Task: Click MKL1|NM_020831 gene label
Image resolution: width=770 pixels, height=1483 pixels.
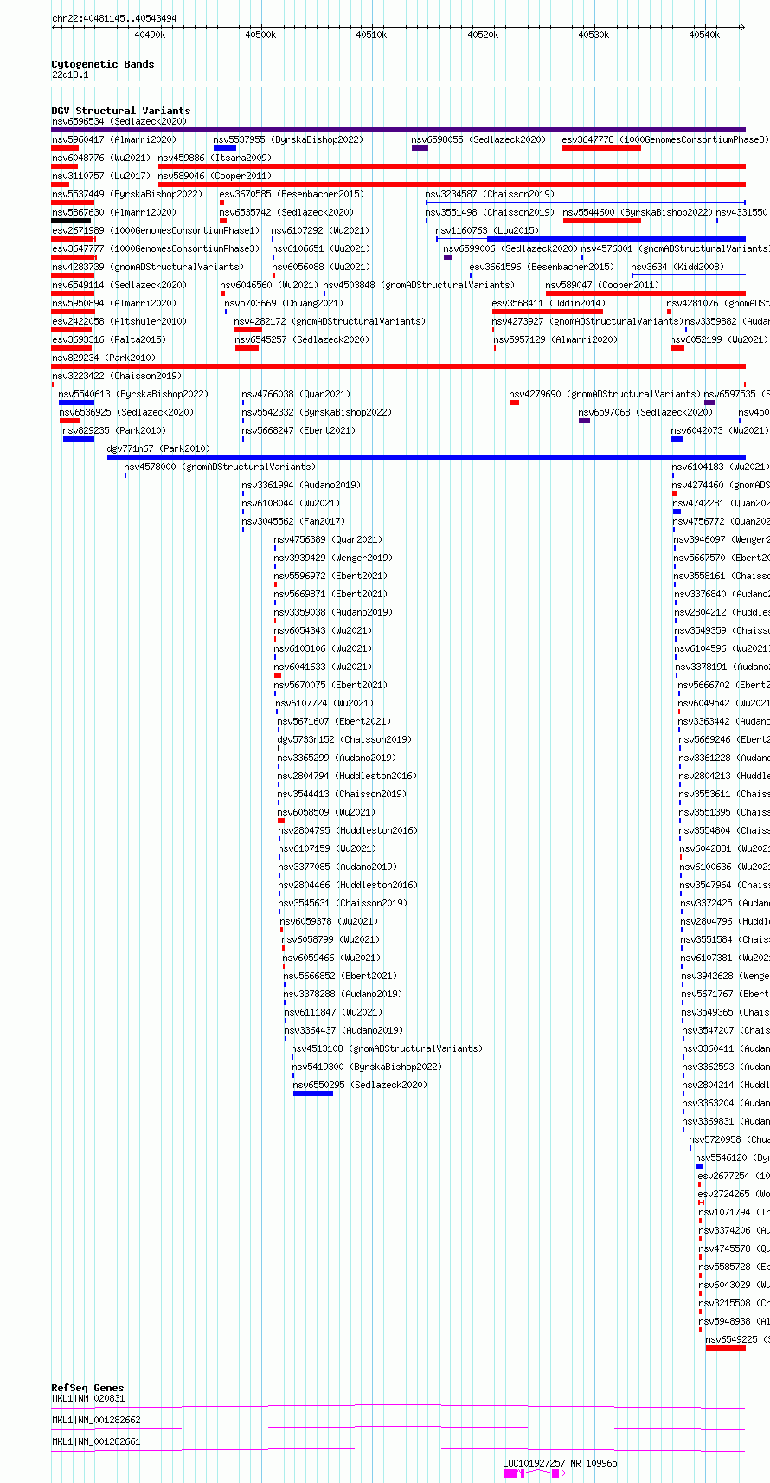Action: pos(88,1398)
